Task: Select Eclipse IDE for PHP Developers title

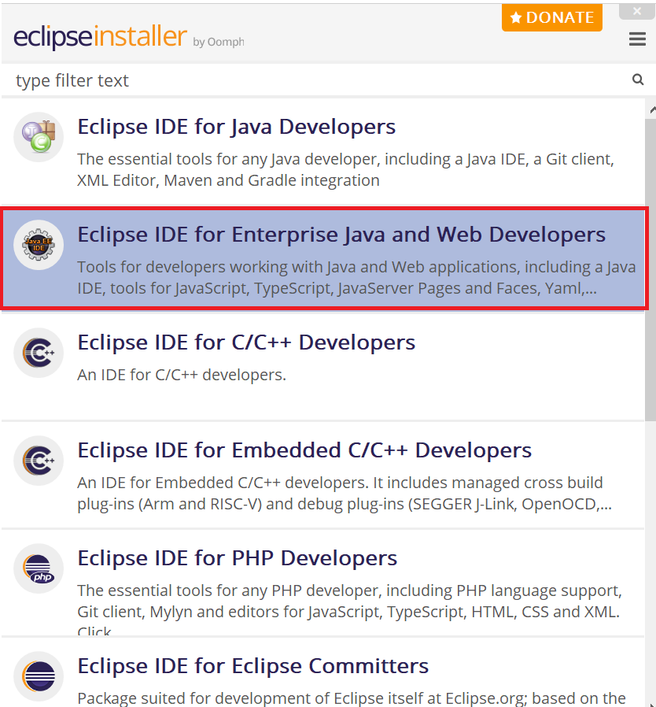Action: pyautogui.click(x=238, y=558)
